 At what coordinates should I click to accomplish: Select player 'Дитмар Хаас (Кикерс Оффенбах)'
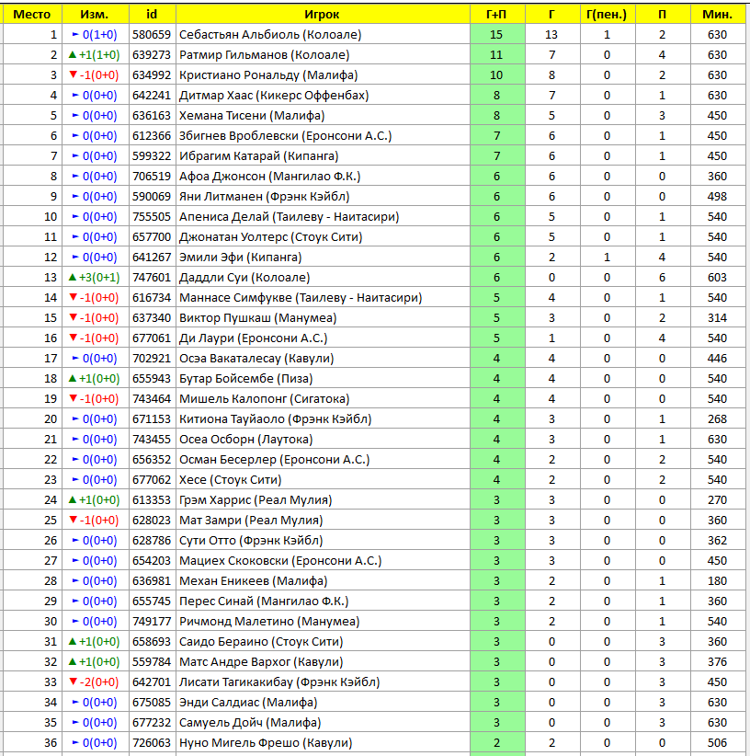click(274, 96)
